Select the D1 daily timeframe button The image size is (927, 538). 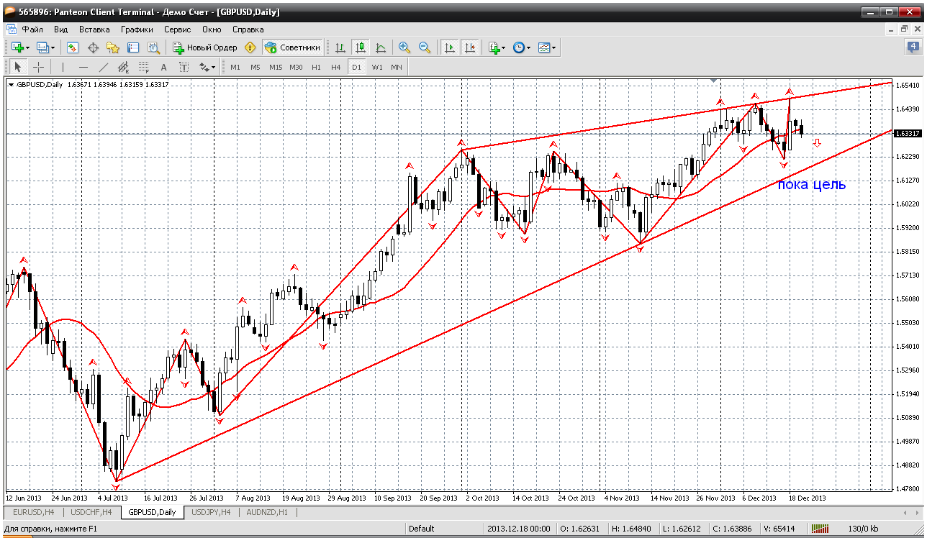356,67
